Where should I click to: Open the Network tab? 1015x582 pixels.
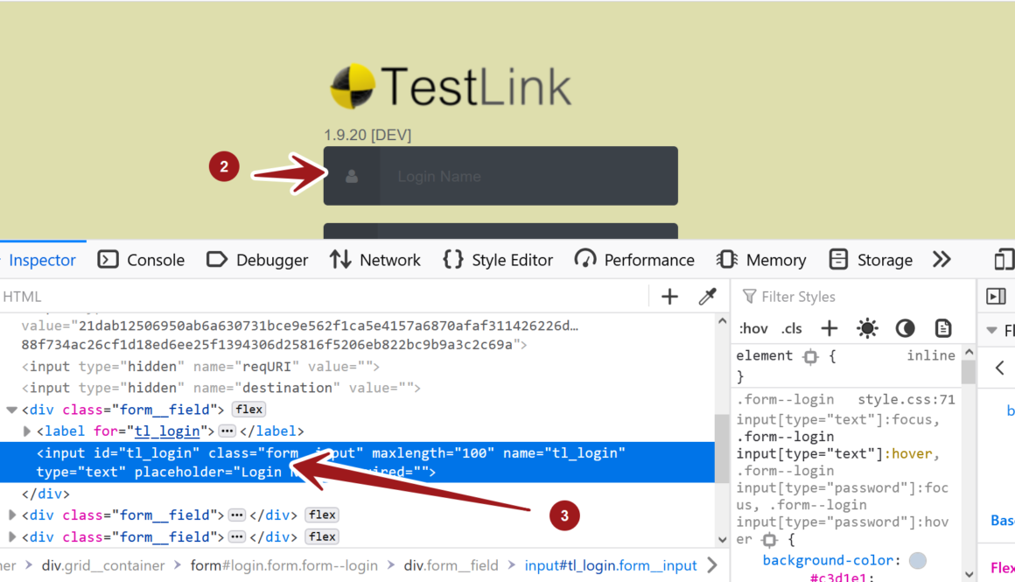(x=374, y=260)
